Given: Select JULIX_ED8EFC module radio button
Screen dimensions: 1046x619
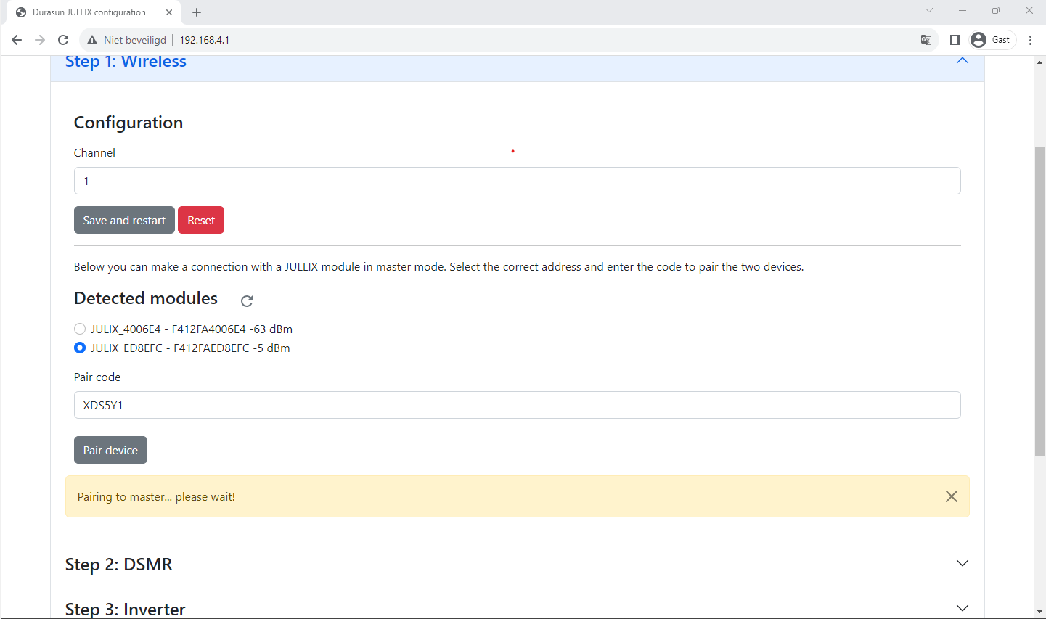Looking at the screenshot, I should pyautogui.click(x=80, y=348).
